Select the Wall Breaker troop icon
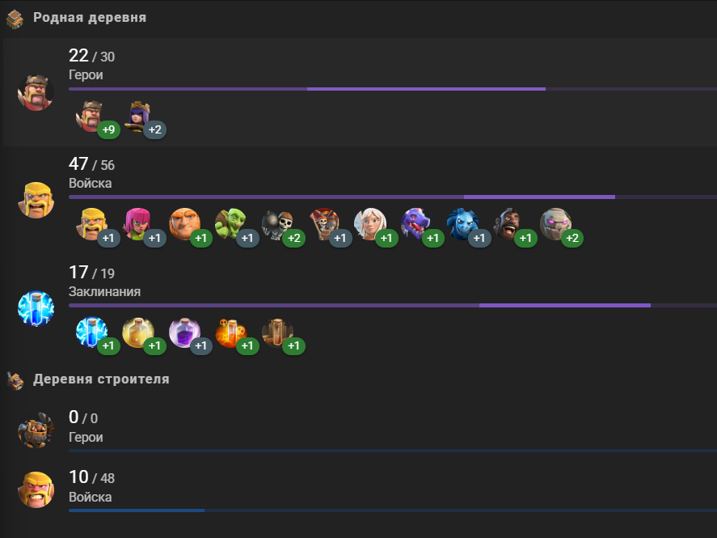The image size is (717, 538). 277,224
